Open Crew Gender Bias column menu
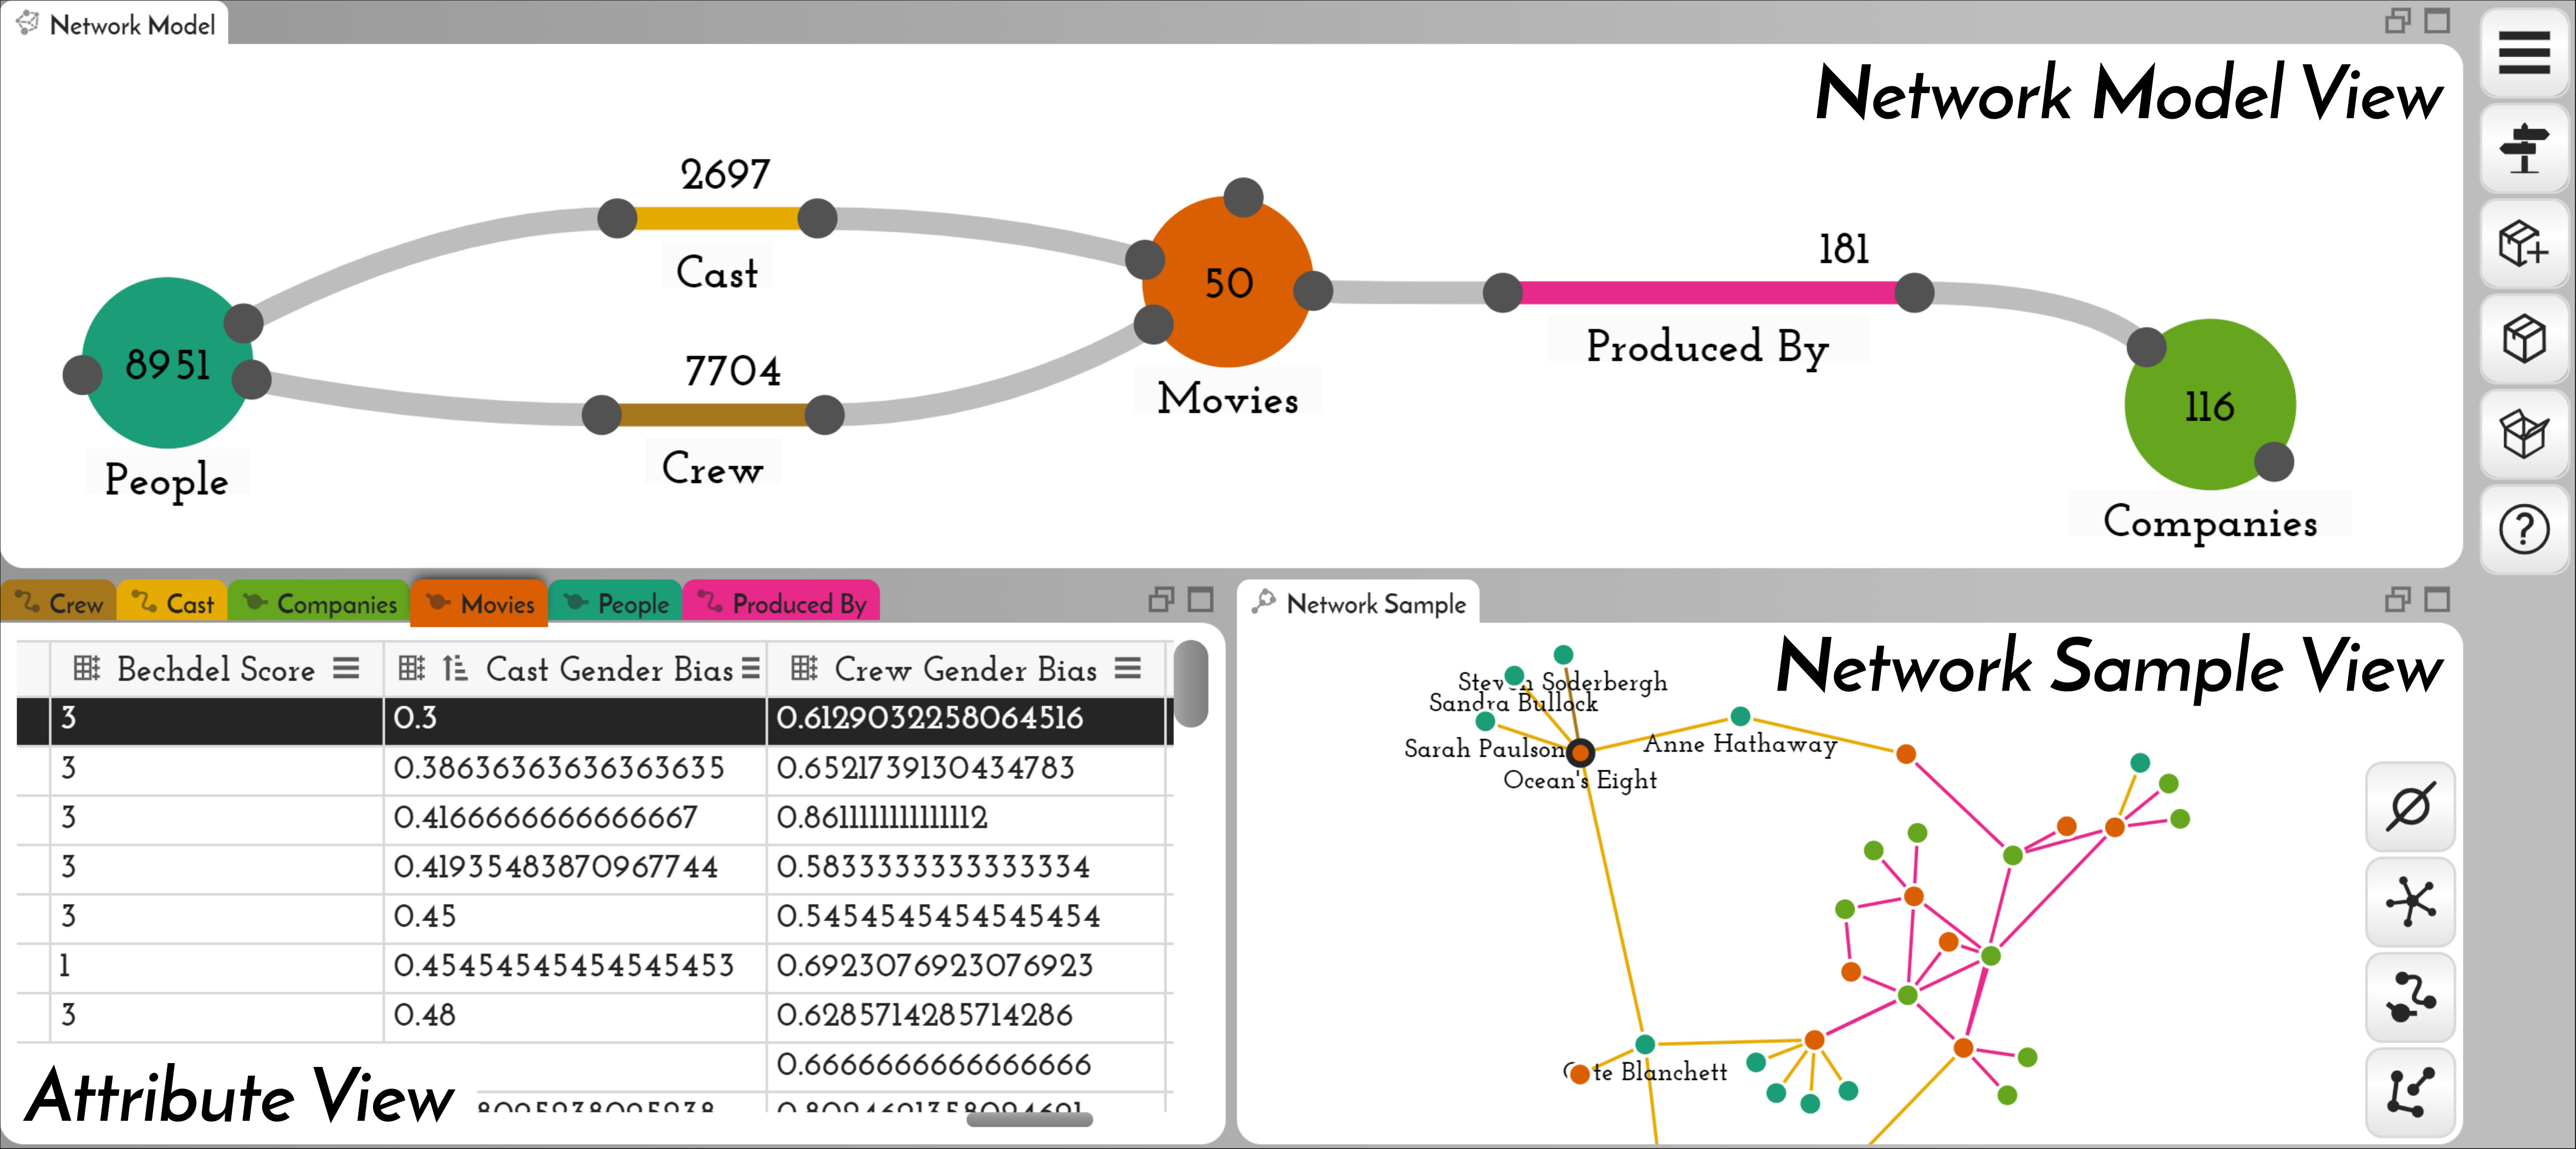Image resolution: width=2576 pixels, height=1149 pixels. point(1128,668)
